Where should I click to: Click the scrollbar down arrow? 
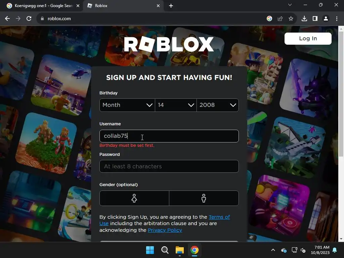pyautogui.click(x=341, y=239)
